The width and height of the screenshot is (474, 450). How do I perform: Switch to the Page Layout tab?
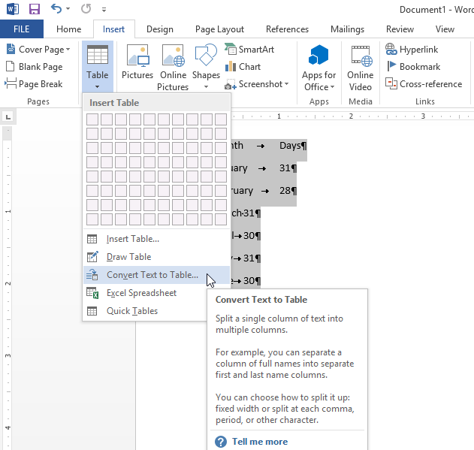click(x=219, y=29)
